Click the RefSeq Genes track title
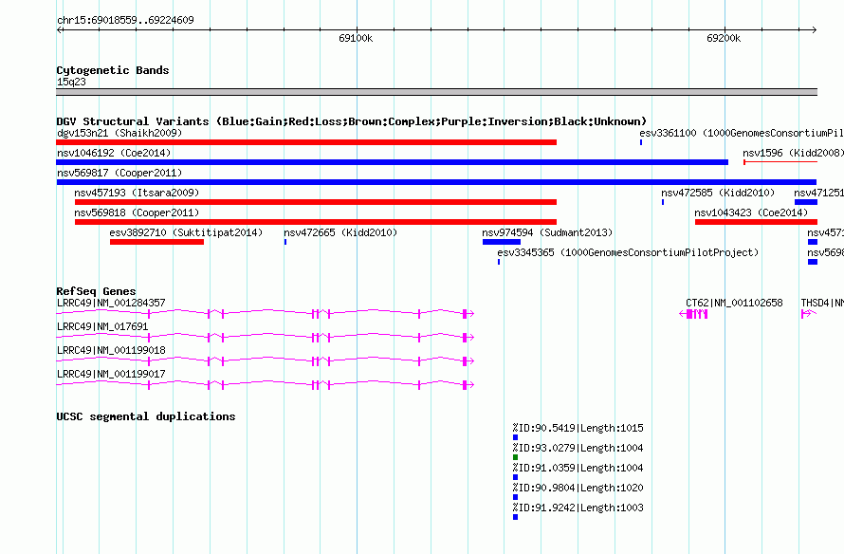The image size is (844, 554). [x=96, y=291]
